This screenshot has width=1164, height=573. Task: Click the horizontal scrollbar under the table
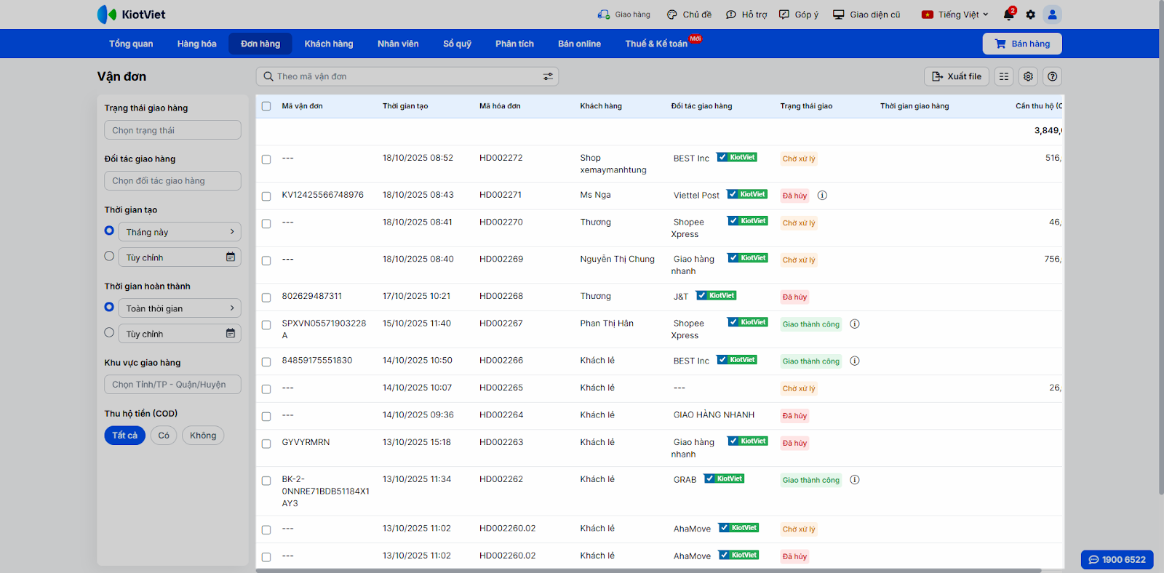coord(647,570)
